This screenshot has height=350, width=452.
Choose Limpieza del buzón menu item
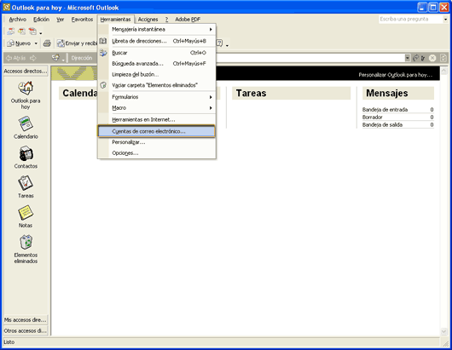click(157, 74)
